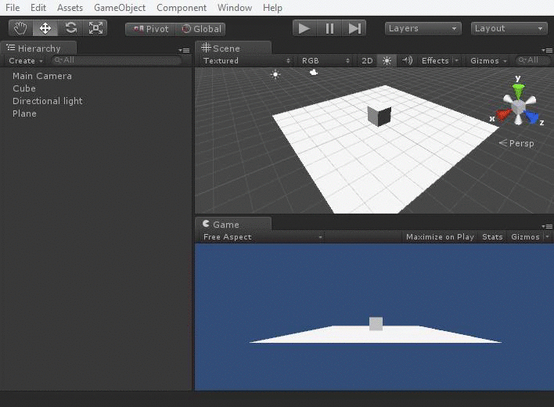The image size is (554, 407).
Task: Select Cube in the Hierarchy
Action: 24,88
